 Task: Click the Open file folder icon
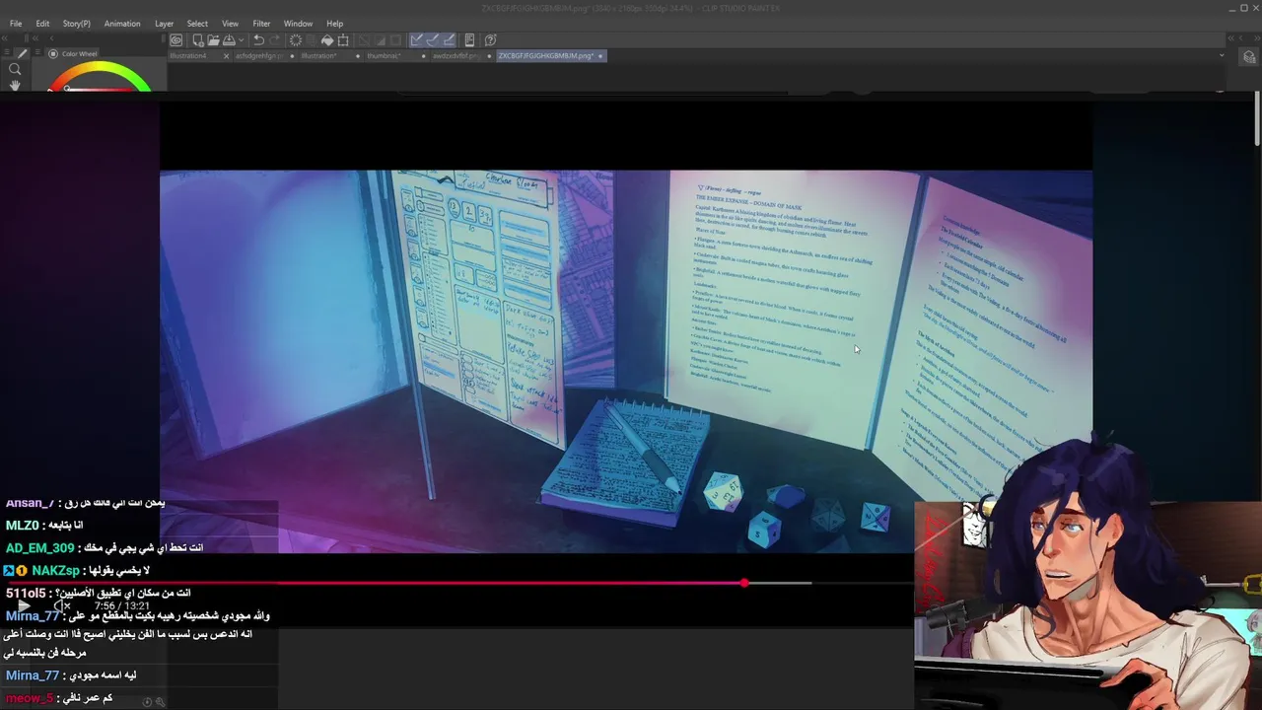(x=213, y=40)
